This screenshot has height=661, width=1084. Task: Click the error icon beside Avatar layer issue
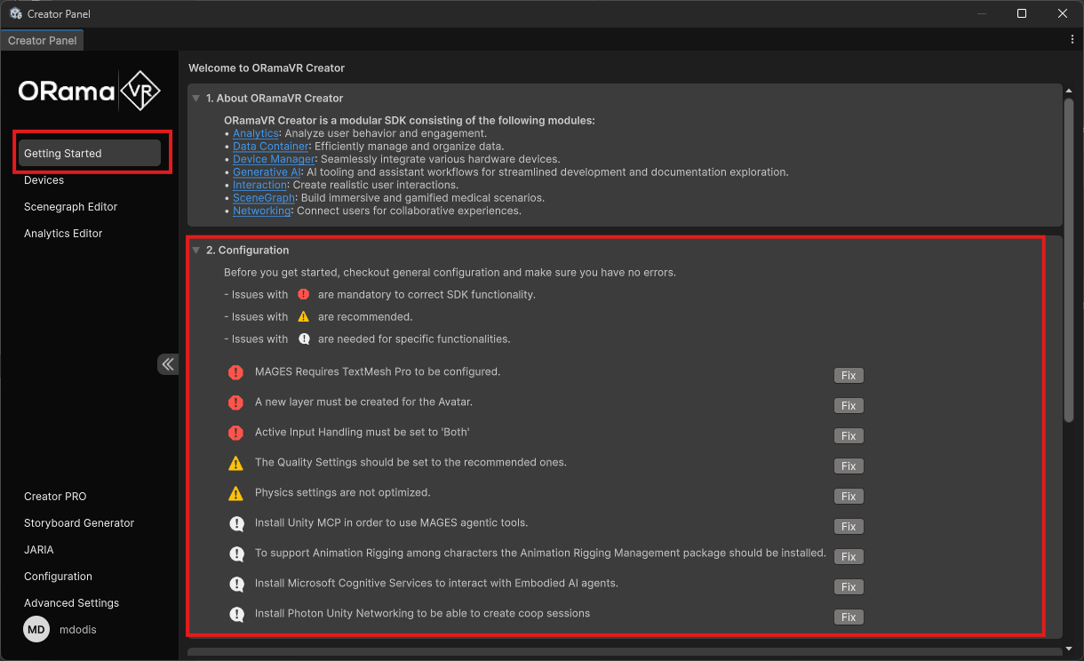[x=235, y=402]
